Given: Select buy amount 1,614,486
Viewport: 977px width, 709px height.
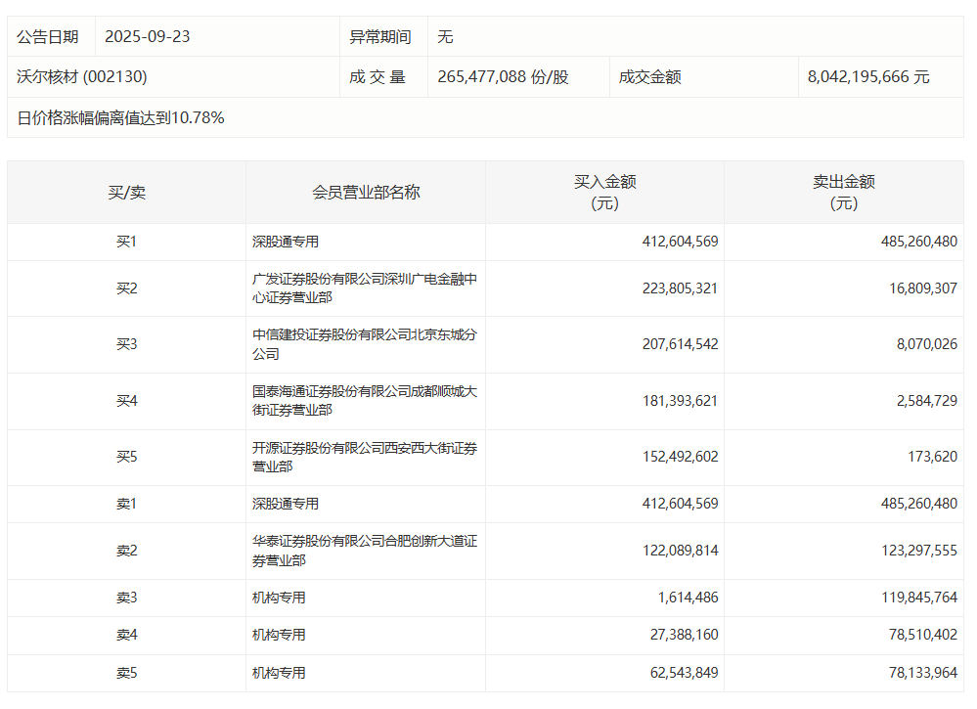Looking at the screenshot, I should [x=688, y=598].
